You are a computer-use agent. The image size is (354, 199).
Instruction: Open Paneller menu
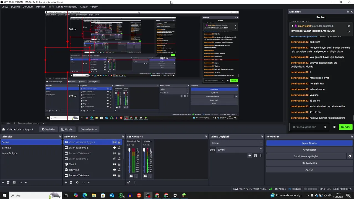click(41, 7)
